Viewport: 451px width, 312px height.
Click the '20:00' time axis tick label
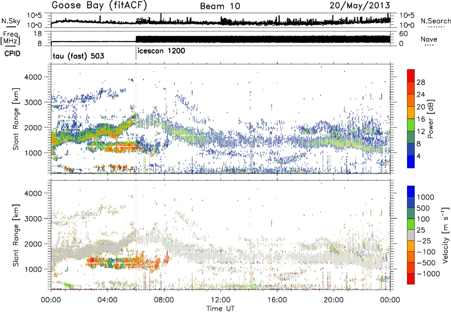tap(333, 300)
